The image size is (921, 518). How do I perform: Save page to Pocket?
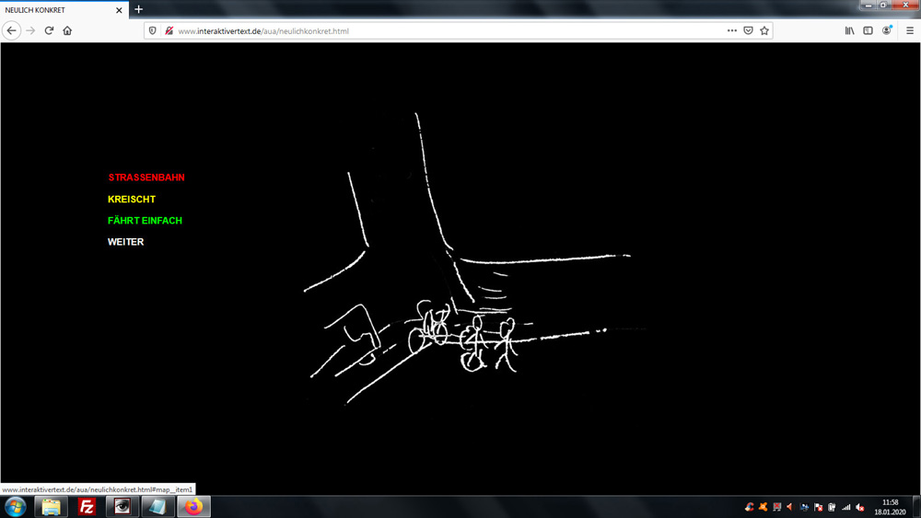[x=748, y=30]
